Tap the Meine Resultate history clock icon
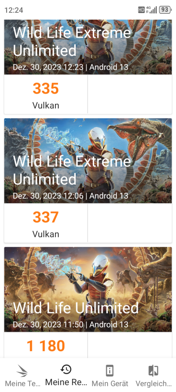The image size is (176, 392). click(x=66, y=369)
